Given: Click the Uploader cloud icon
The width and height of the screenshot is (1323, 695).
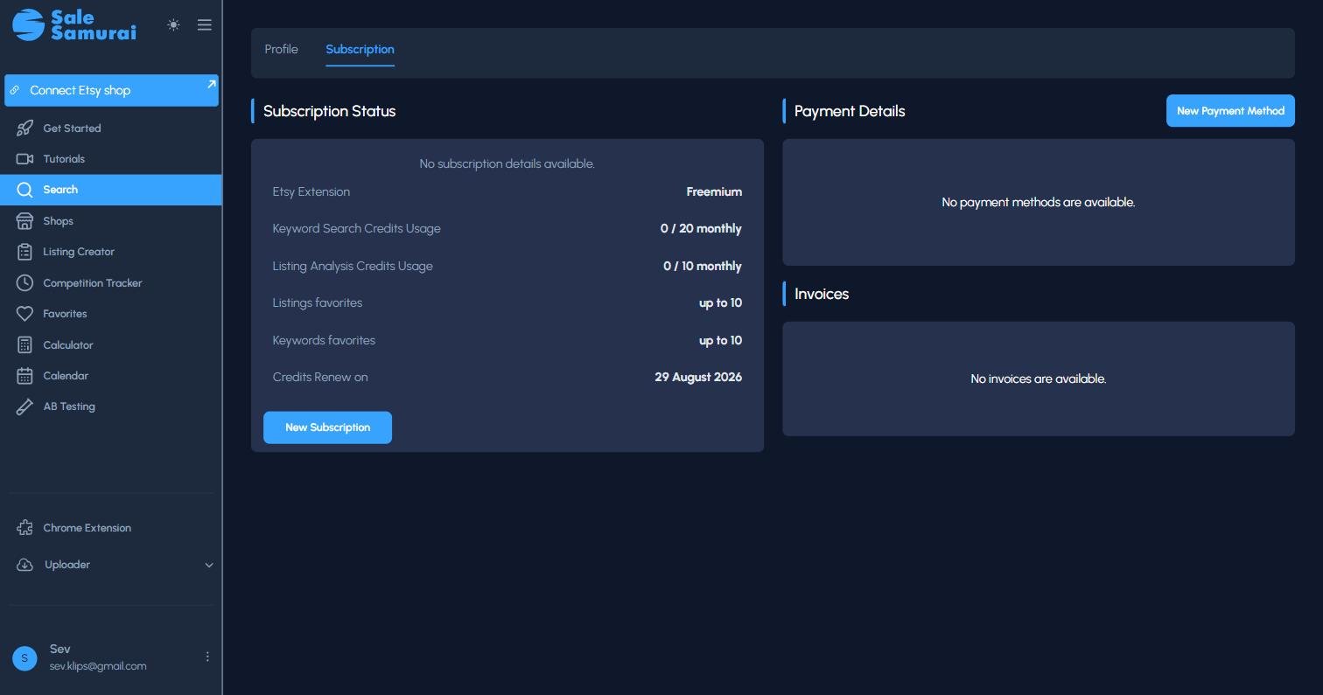Looking at the screenshot, I should click(24, 565).
